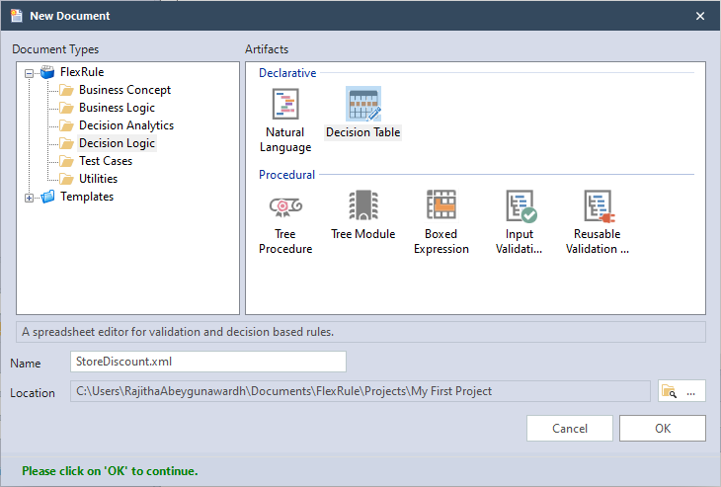The image size is (721, 487).
Task: Select the FlexRule root label
Action: pos(82,72)
